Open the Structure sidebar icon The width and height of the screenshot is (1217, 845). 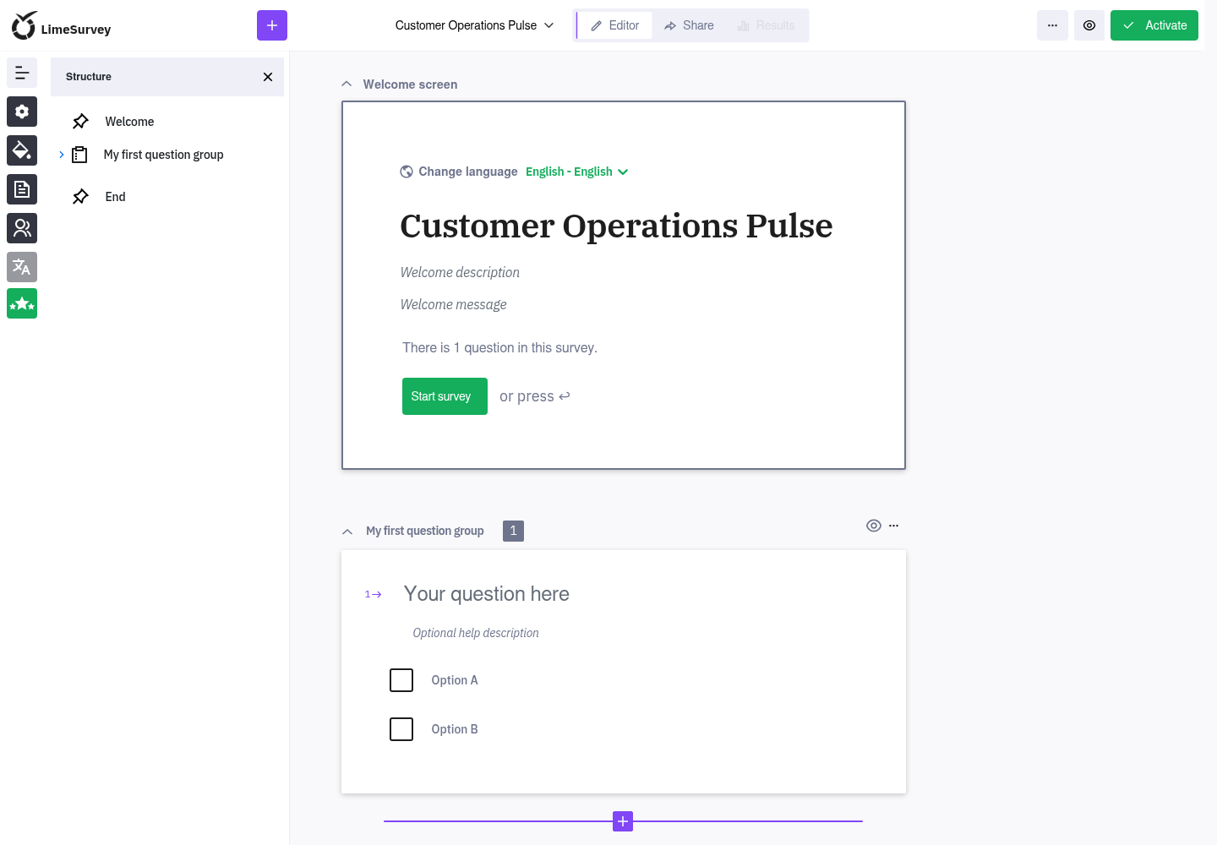pyautogui.click(x=22, y=73)
